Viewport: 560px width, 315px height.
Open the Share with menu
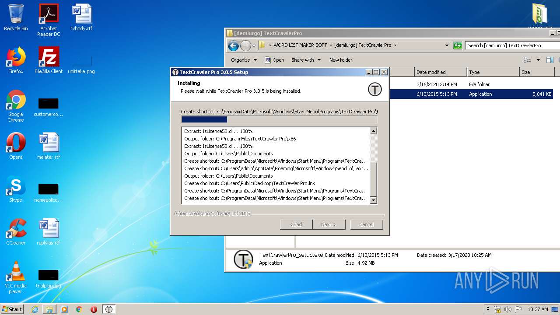pos(306,60)
